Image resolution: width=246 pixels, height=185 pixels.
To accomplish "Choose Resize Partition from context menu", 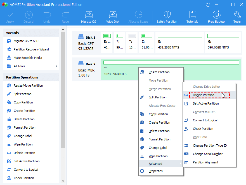I will point(159,72).
